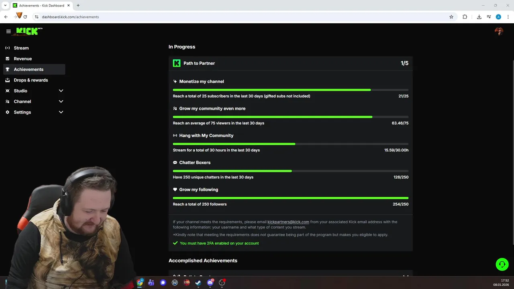Open the green support chat bubble
The width and height of the screenshot is (514, 289).
502,264
